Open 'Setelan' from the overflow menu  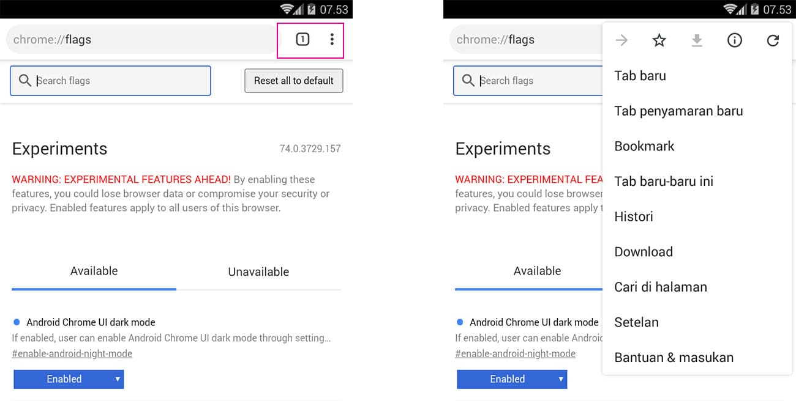[636, 322]
